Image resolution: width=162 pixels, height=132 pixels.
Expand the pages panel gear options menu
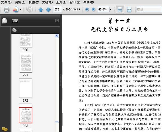(15, 30)
